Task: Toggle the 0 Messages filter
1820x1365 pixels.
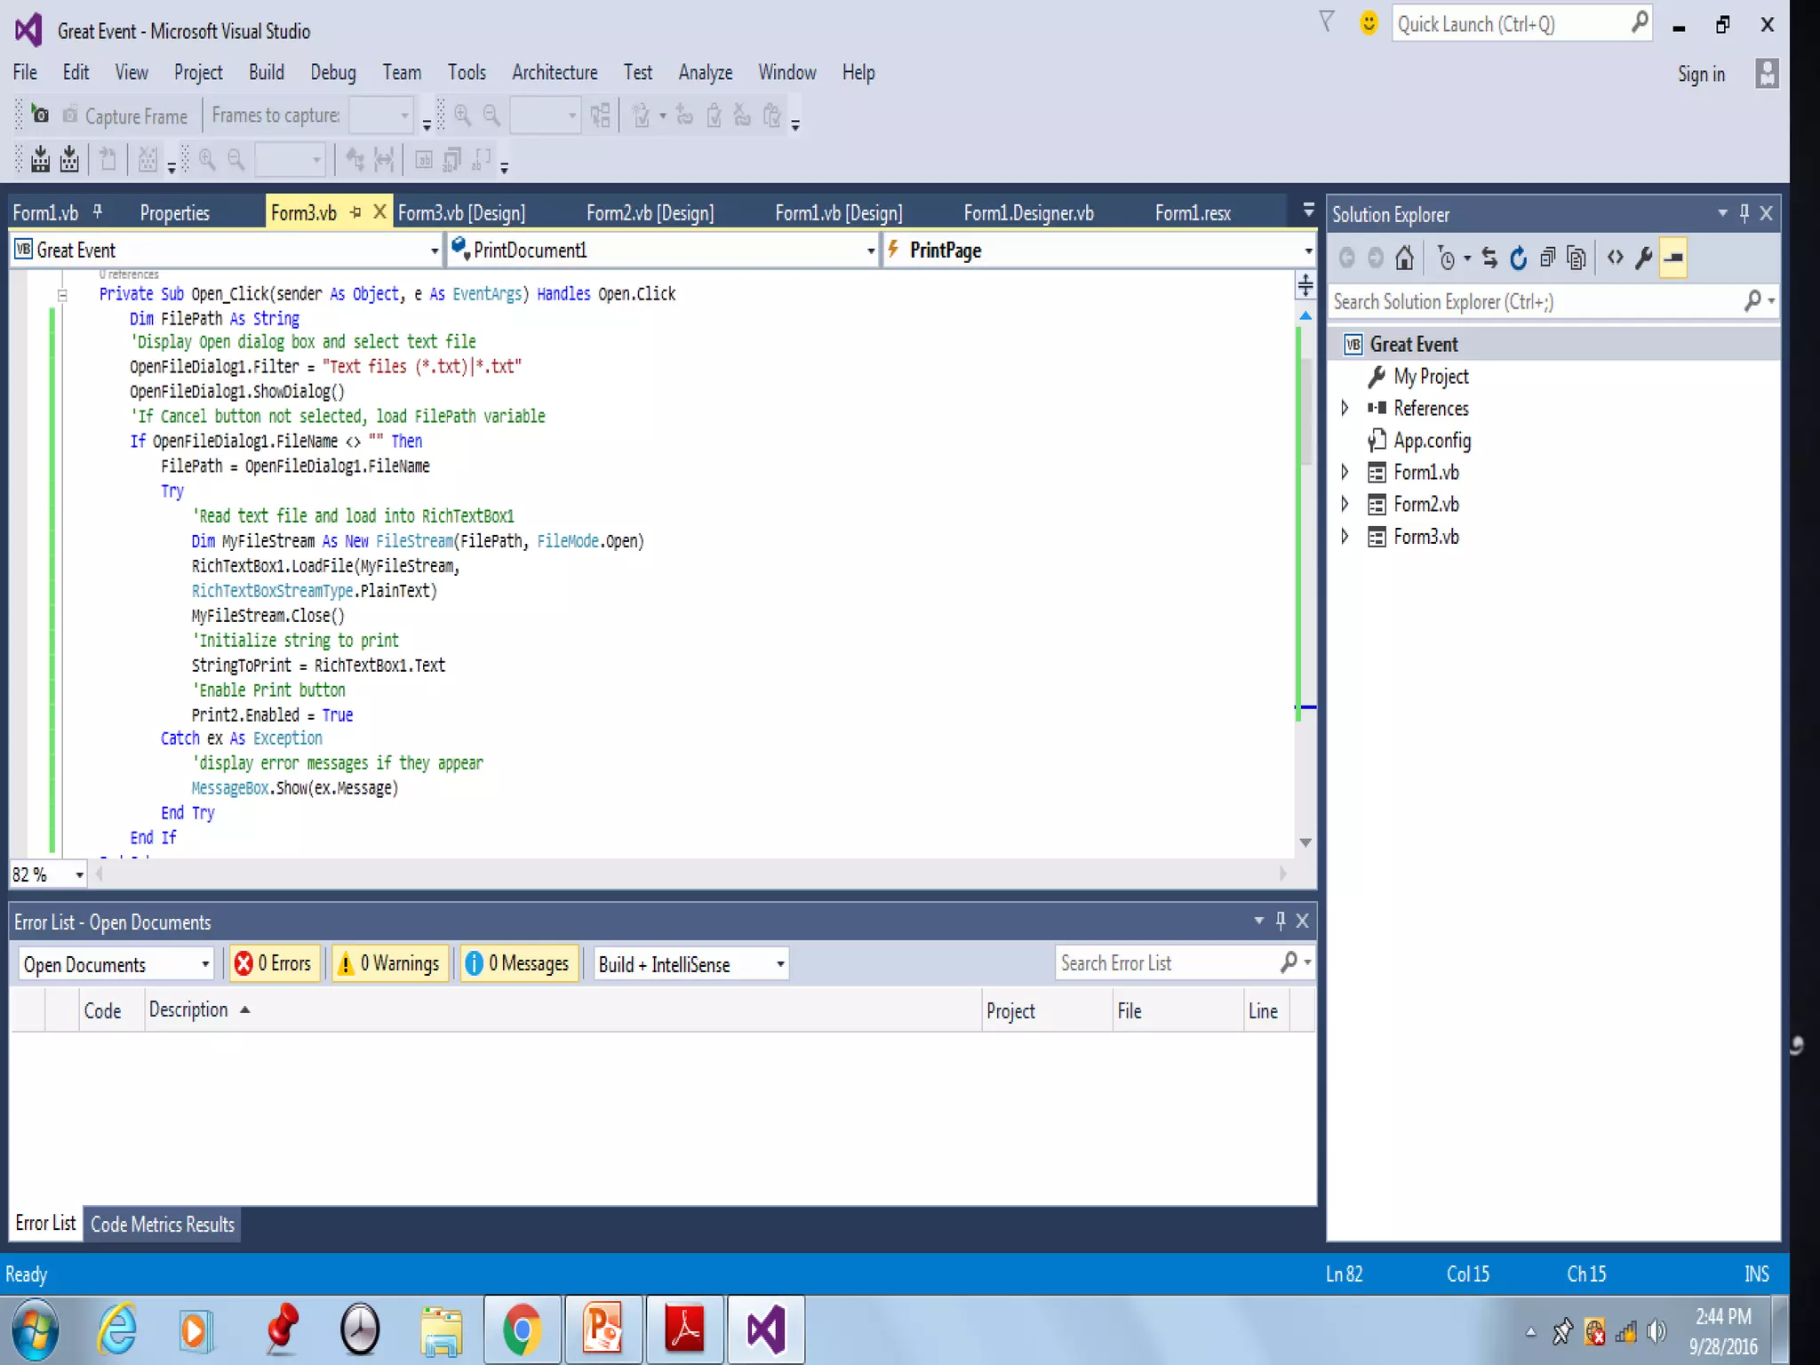Action: [518, 963]
